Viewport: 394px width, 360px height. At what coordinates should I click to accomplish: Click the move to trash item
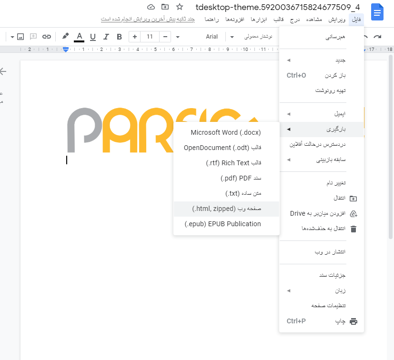click(x=322, y=229)
